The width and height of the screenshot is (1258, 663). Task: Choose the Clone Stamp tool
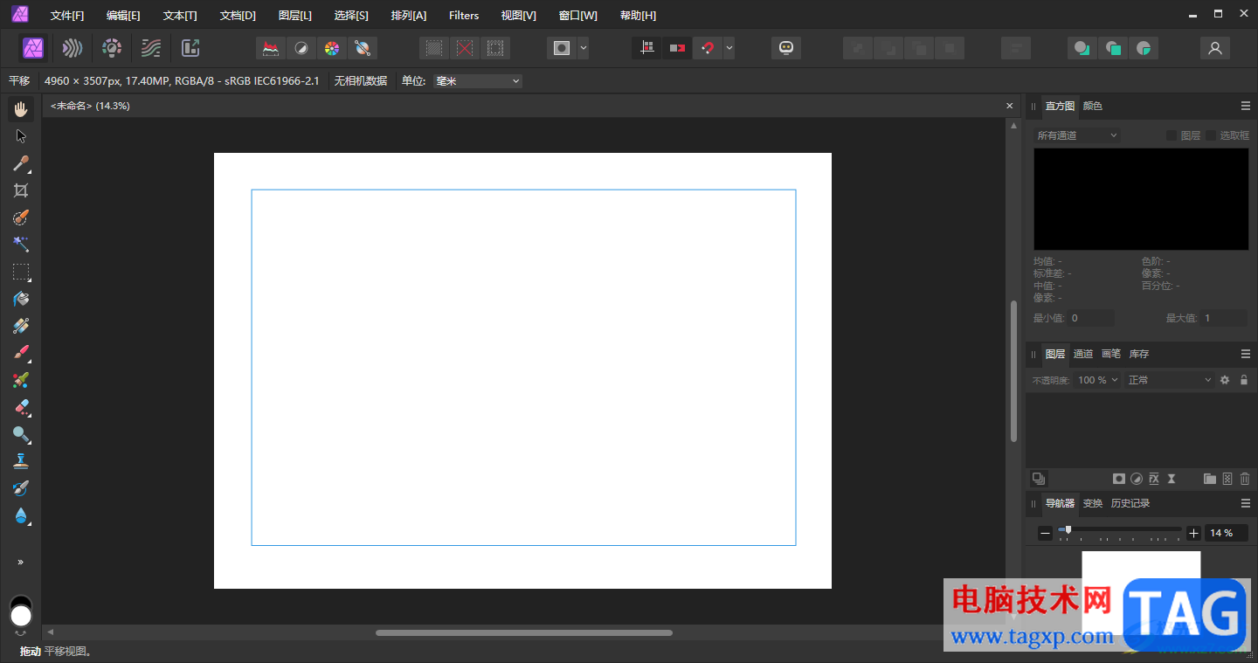(21, 461)
